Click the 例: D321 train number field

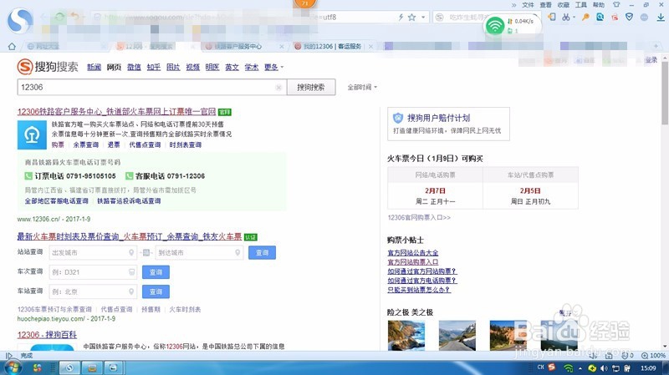click(x=93, y=272)
